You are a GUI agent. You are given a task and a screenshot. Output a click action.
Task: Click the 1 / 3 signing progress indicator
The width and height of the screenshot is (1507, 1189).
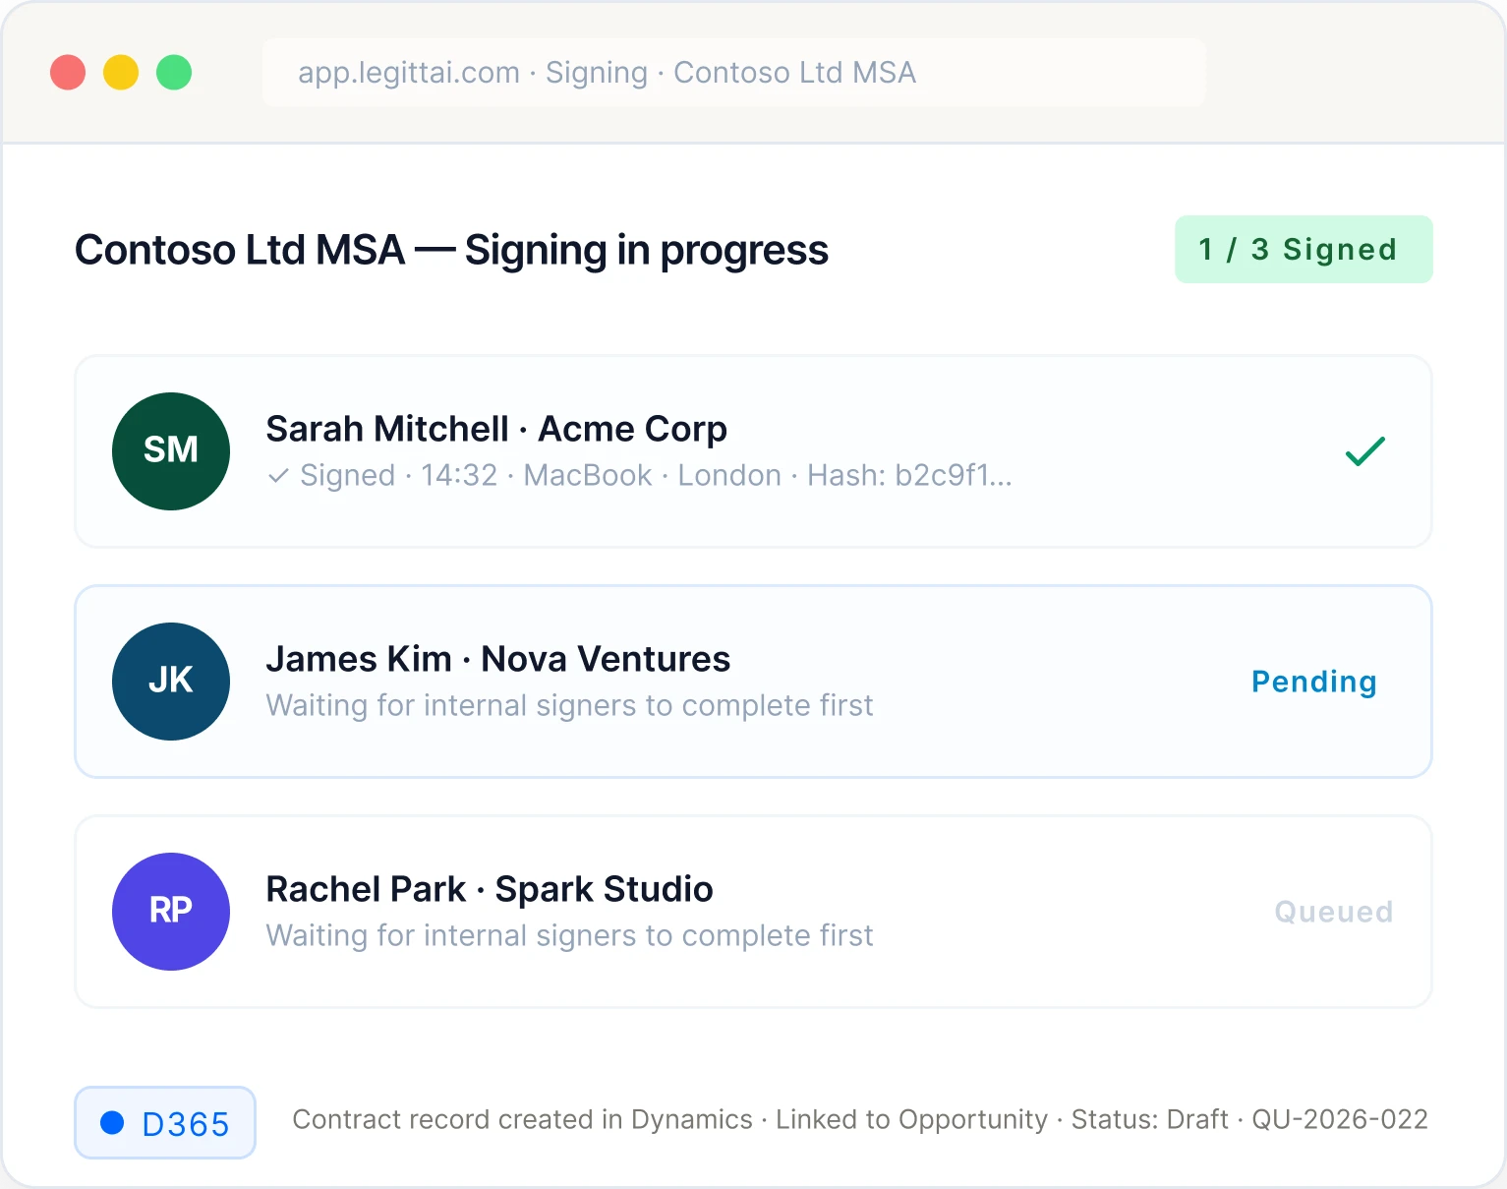(1303, 249)
